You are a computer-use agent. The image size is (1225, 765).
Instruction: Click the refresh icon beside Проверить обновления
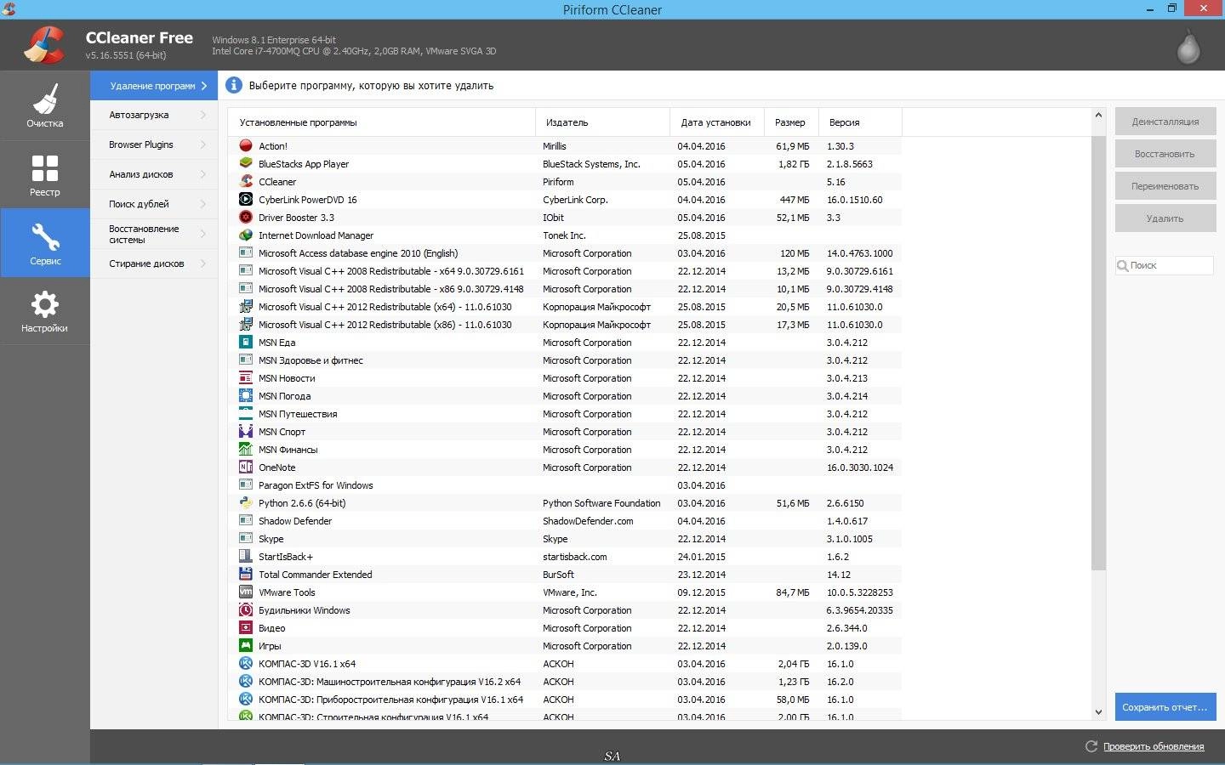(1091, 746)
